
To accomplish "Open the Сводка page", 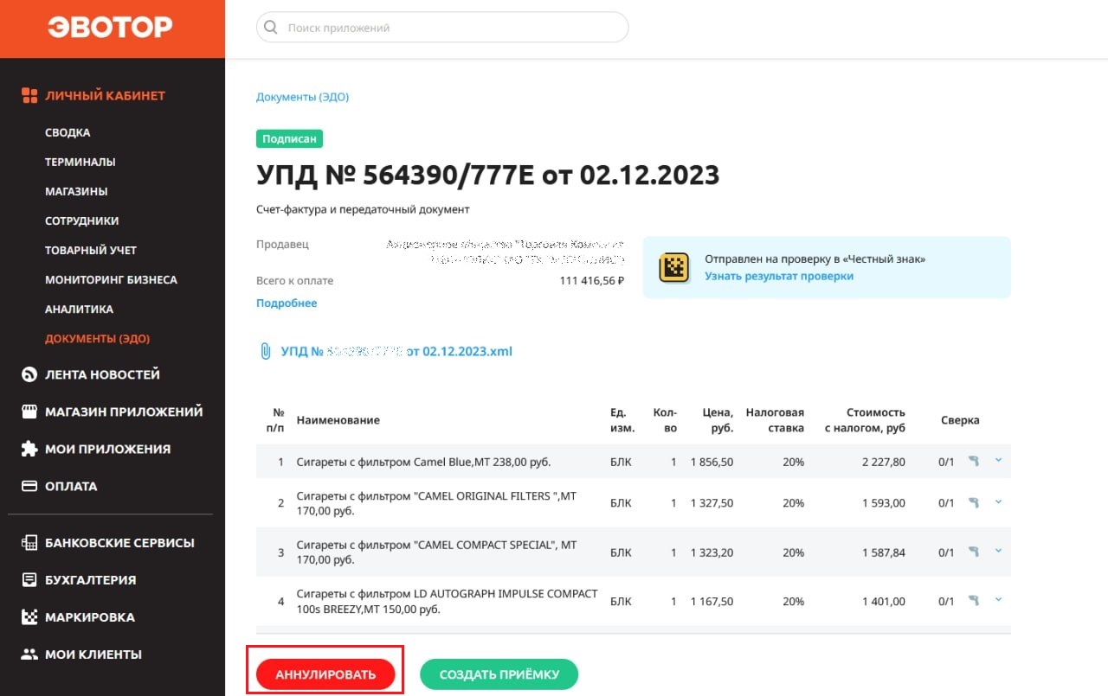I will click(x=68, y=132).
